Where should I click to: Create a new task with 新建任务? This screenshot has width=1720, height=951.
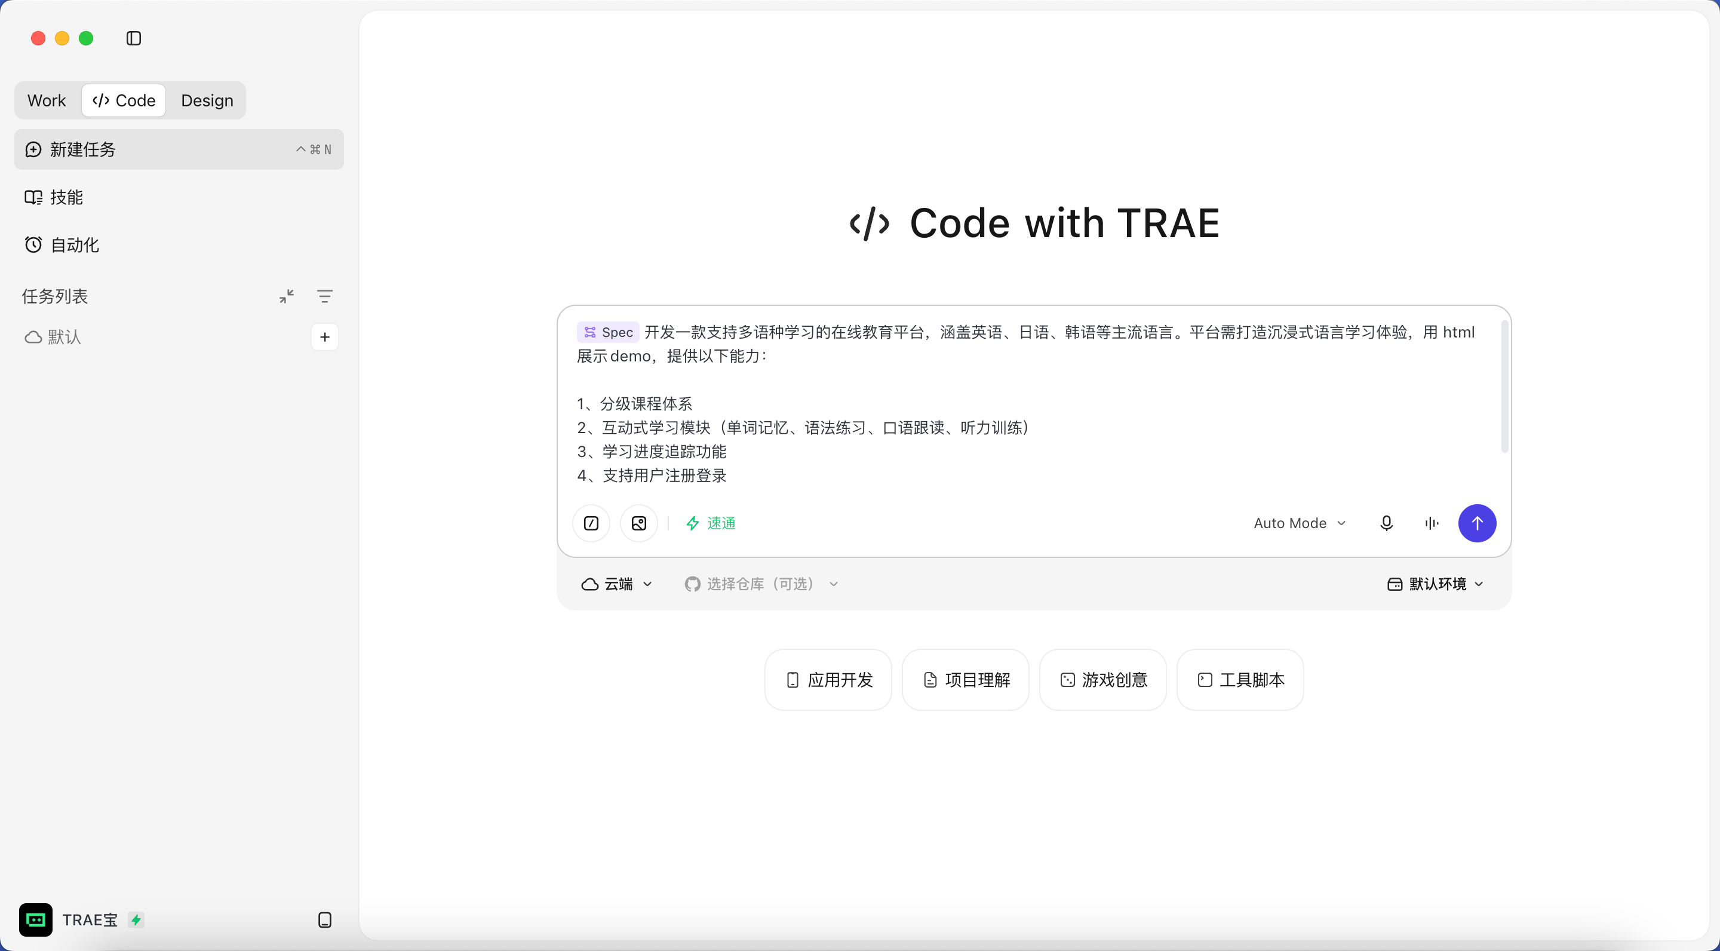coord(179,149)
